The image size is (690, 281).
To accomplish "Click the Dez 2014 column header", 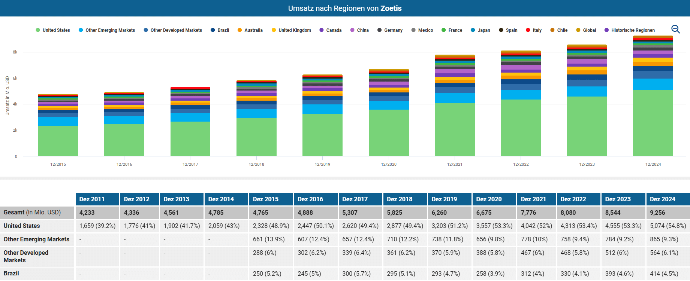I will click(226, 199).
